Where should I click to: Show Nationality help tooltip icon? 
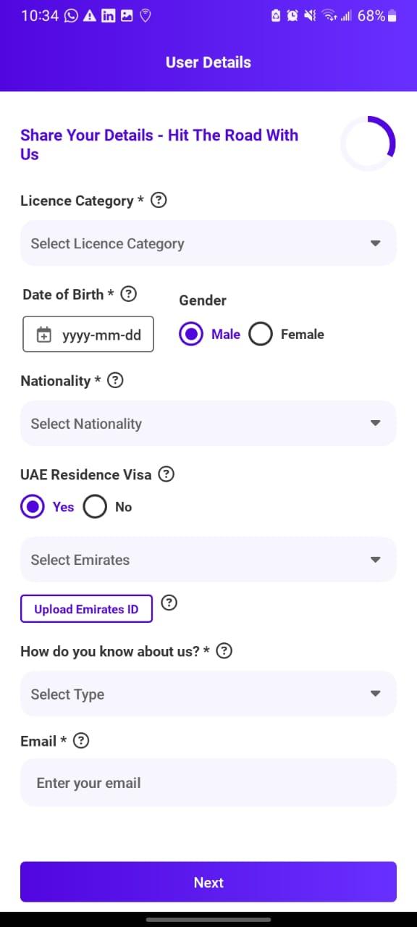click(x=115, y=380)
